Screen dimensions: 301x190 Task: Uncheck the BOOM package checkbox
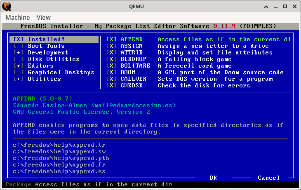[x=111, y=72]
